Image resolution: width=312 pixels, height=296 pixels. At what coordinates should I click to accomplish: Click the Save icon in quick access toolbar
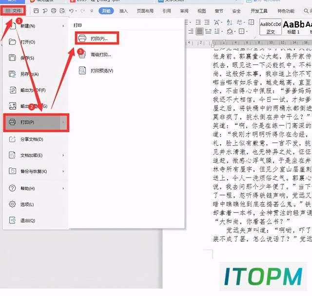tap(36, 11)
